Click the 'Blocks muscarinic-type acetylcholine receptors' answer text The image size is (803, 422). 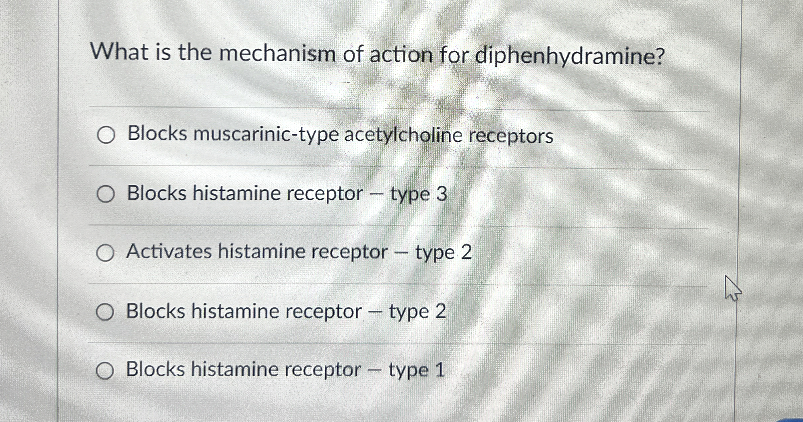point(340,135)
